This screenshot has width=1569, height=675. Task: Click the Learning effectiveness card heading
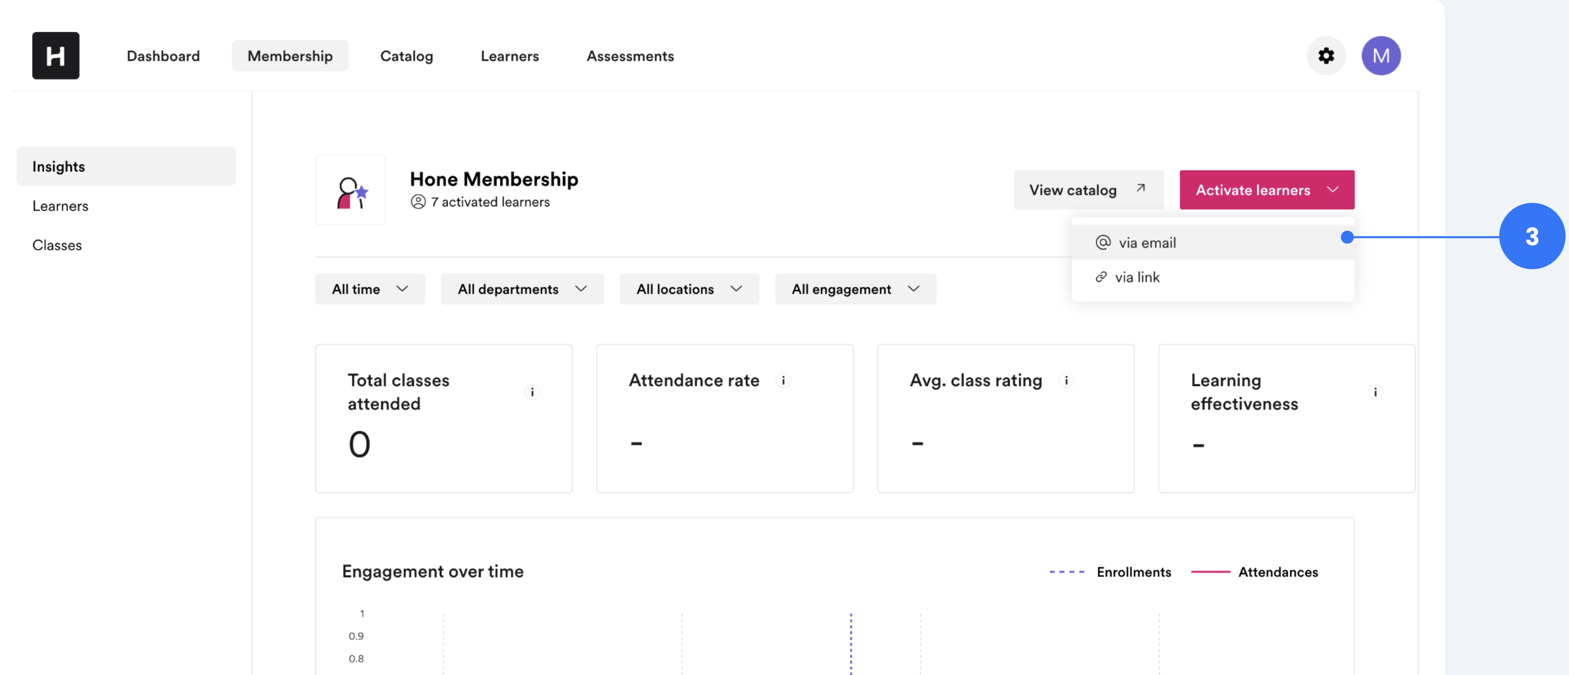(x=1244, y=392)
